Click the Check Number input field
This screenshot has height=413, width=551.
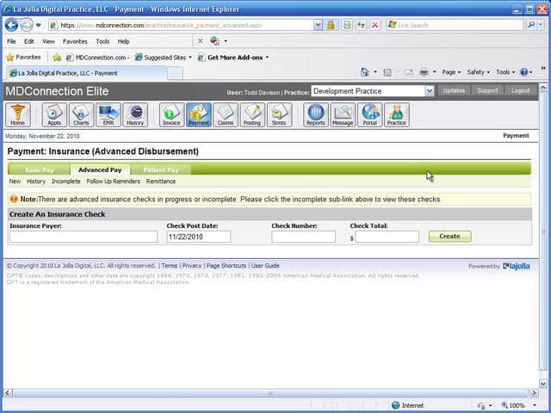click(304, 237)
